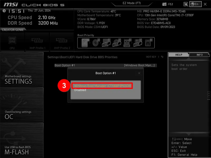Switch to the HELP tab

point(179,55)
